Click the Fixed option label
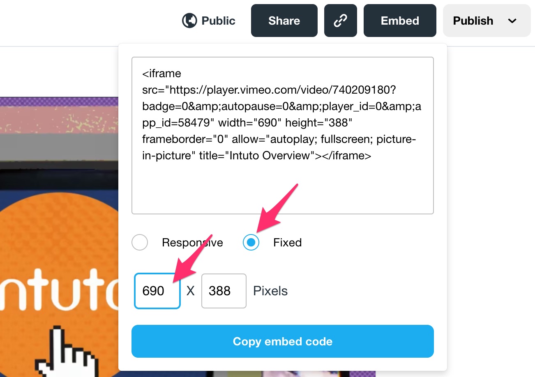The width and height of the screenshot is (535, 377). click(287, 243)
